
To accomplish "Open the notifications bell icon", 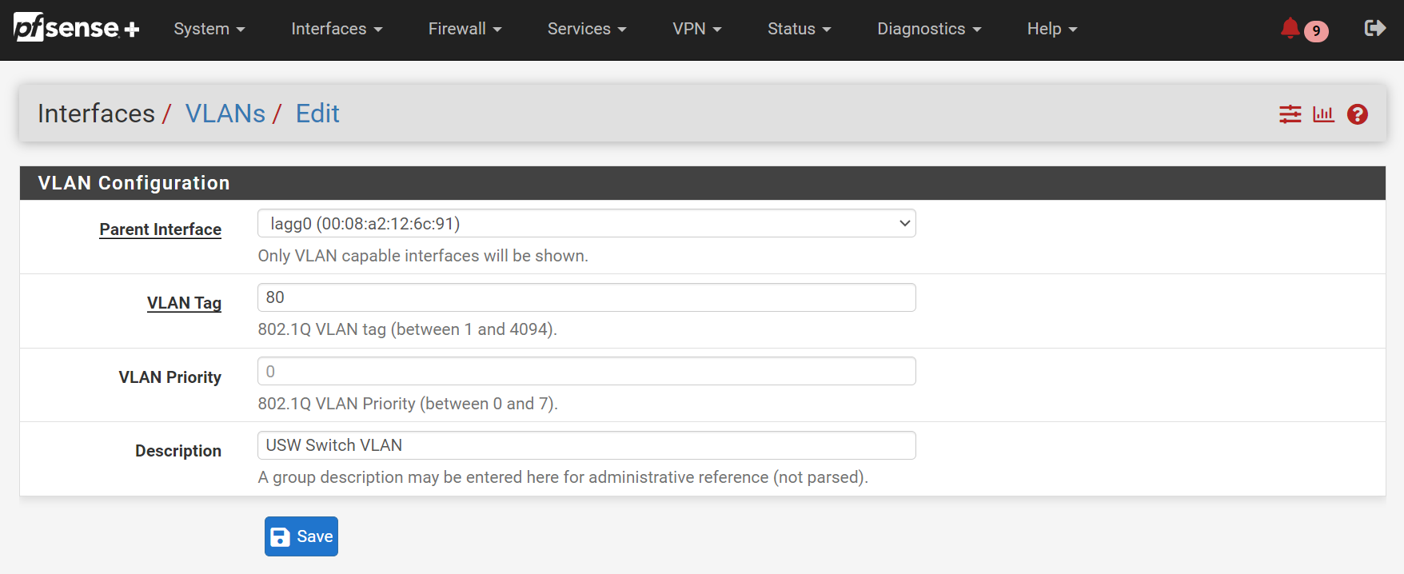I will click(x=1289, y=29).
